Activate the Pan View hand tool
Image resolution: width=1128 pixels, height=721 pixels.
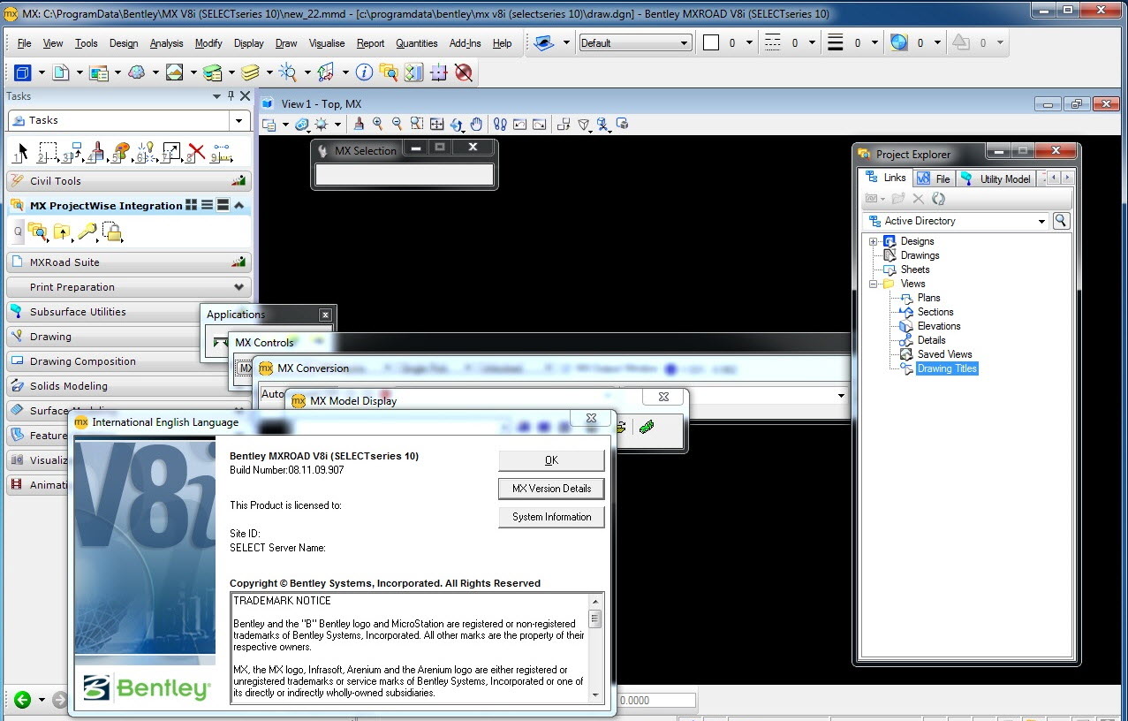point(476,125)
